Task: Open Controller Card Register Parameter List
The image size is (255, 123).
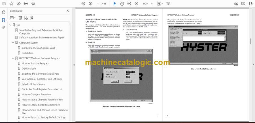Action: (x=42, y=89)
